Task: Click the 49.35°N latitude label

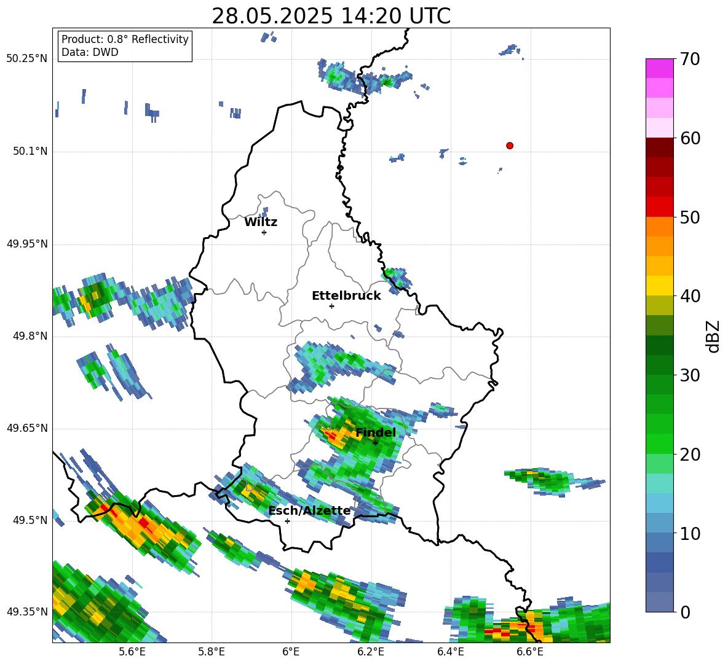Action: (27, 612)
